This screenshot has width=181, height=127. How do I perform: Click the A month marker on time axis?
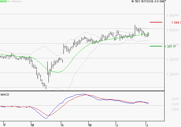click(62, 125)
